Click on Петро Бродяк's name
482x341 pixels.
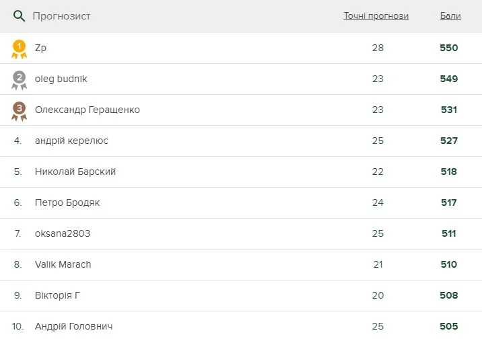point(67,203)
